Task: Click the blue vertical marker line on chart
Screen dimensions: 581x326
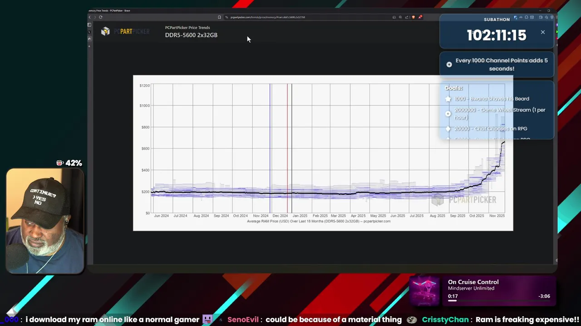Action: click(270, 148)
